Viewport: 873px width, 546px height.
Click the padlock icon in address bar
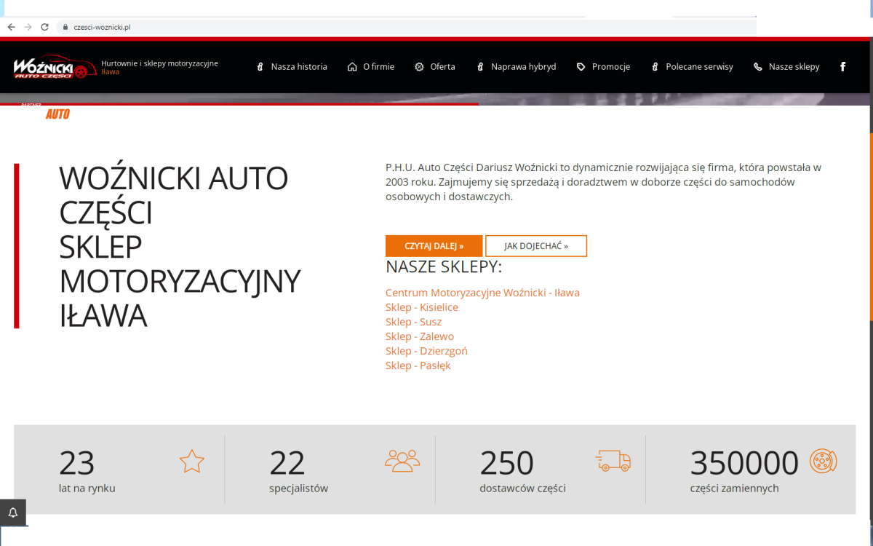(x=65, y=27)
